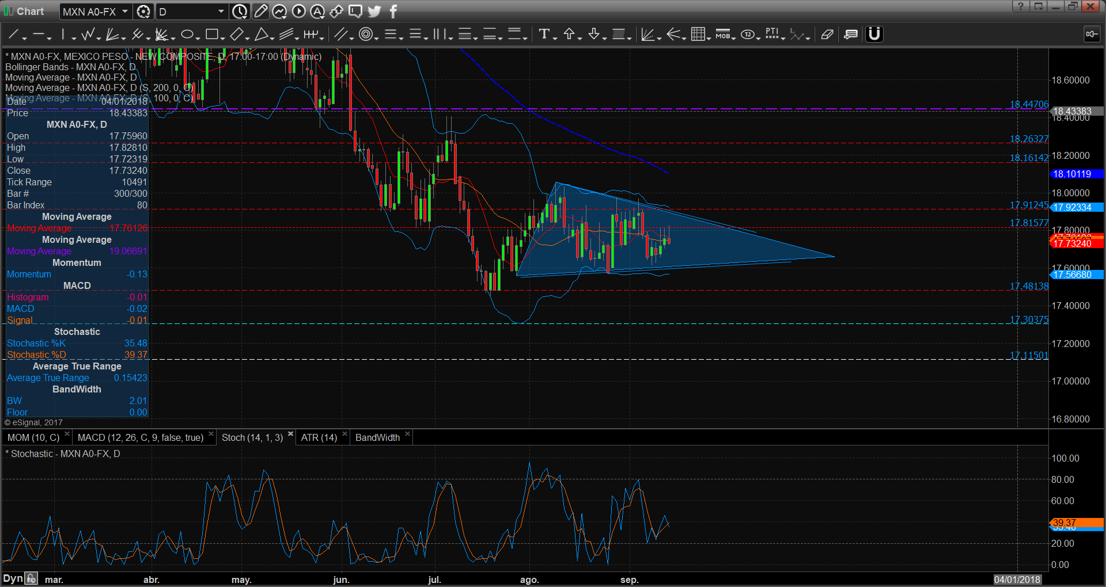Click the playback replay icon
Screen dimensions: 1106x587
tap(298, 11)
